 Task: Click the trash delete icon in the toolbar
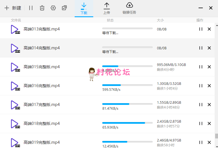click(42, 8)
